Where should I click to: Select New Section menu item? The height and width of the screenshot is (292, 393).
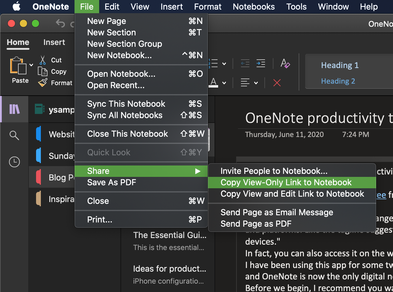[141, 32]
